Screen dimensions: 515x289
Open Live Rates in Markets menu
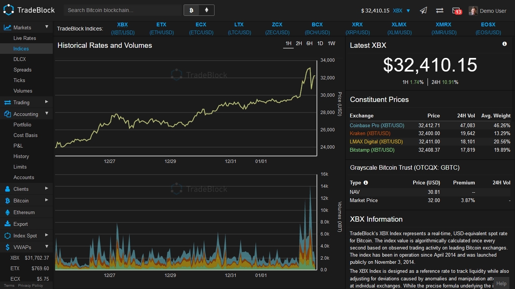click(x=25, y=38)
